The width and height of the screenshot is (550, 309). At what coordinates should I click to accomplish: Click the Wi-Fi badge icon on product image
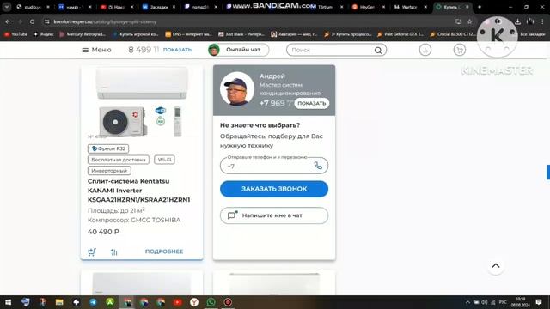(161, 111)
